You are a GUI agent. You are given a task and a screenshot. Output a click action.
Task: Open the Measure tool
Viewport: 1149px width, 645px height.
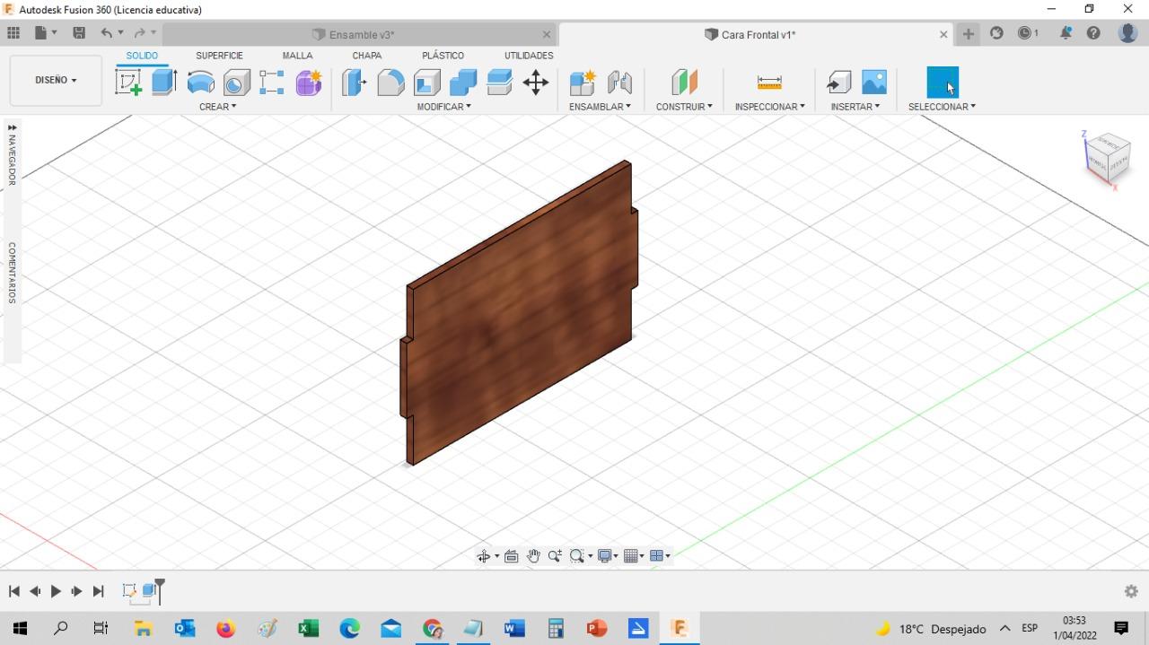click(769, 83)
